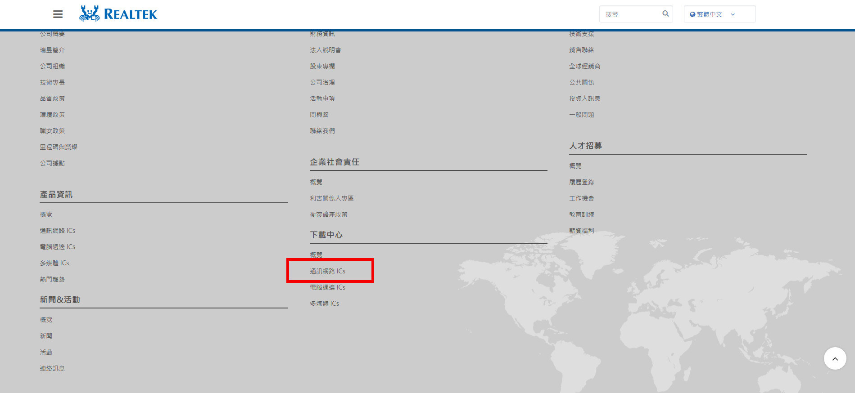The height and width of the screenshot is (393, 855).
Task: Open the 履歷登錄 link
Action: coord(581,182)
